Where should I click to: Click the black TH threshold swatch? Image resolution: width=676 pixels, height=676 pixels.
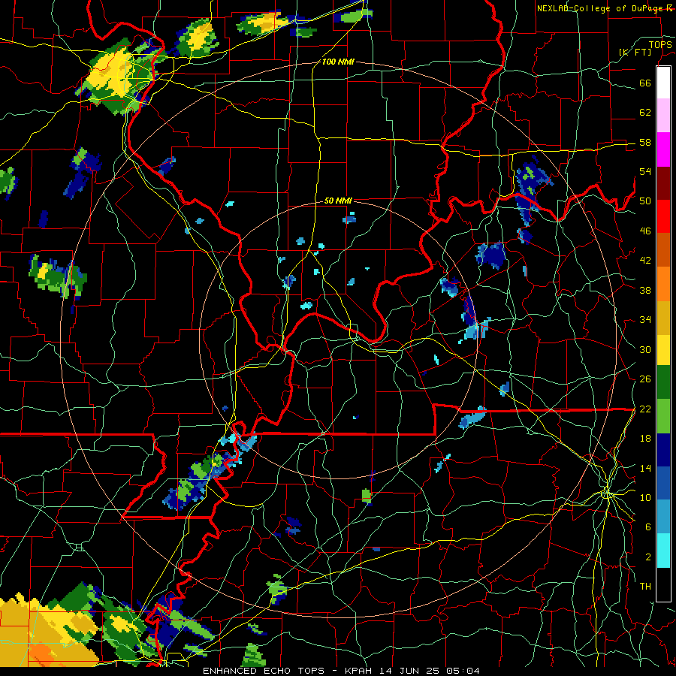[663, 584]
